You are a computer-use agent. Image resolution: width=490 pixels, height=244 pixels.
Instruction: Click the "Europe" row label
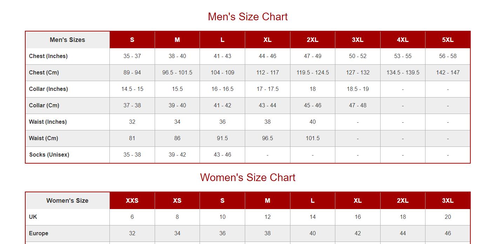pyautogui.click(x=39, y=234)
